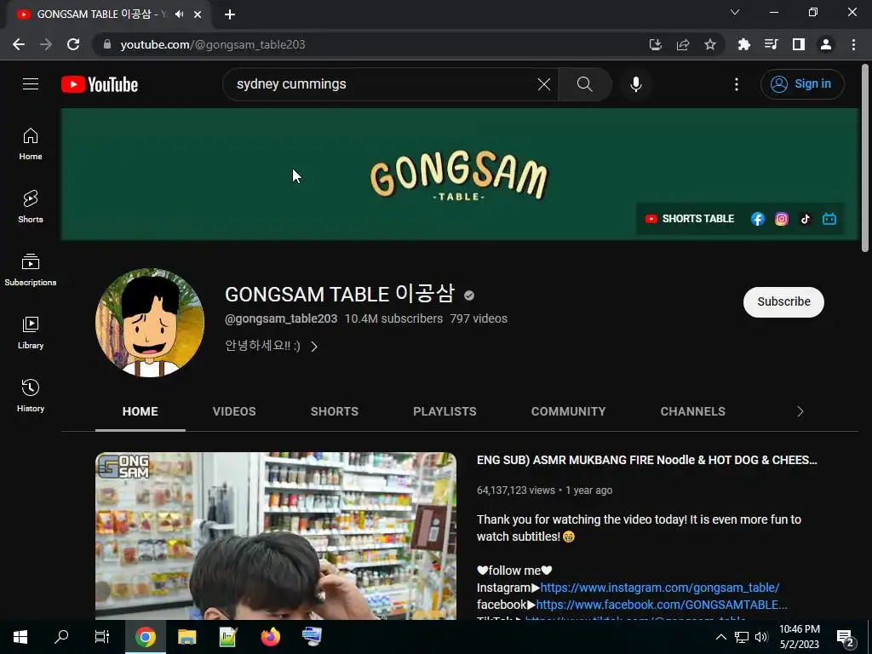Bookmark this page with the star
872x654 pixels.
[709, 44]
